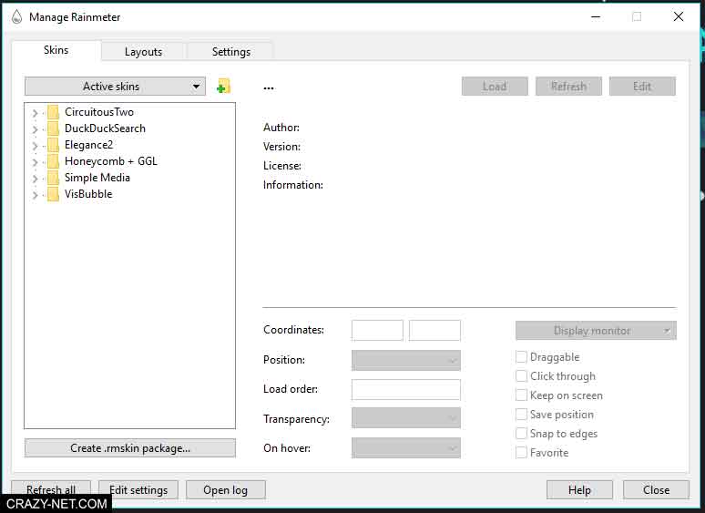
Task: Click the Edit settings button
Action: 138,489
